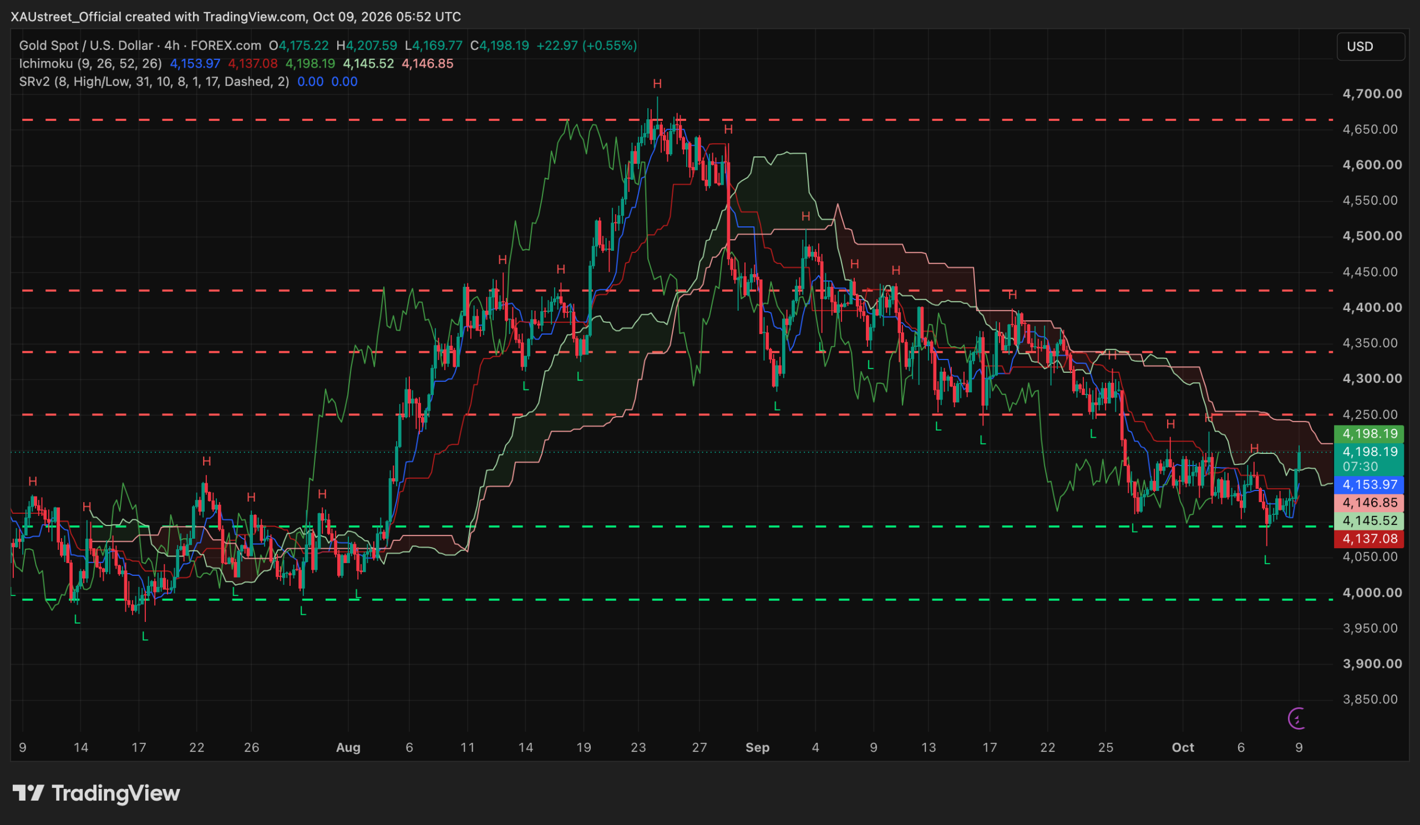Click the 4,600.00 price scale value
1420x825 pixels.
pyautogui.click(x=1373, y=165)
